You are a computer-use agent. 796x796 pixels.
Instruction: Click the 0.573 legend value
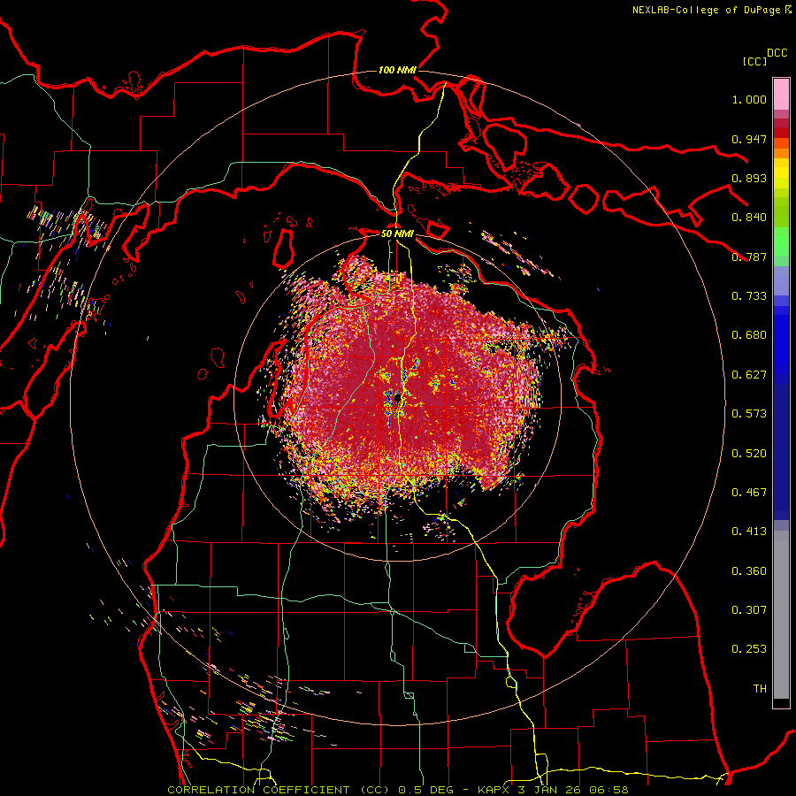point(749,414)
